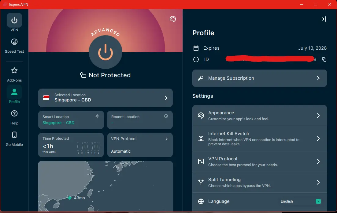Close the ExpressVPN window
Screen dimensions: 337x213
(x=329, y=4)
